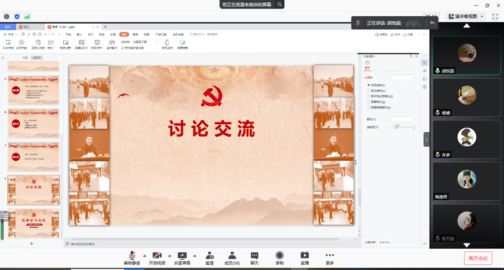Open the 成员(58) members list
The height and width of the screenshot is (270, 504).
(x=232, y=256)
